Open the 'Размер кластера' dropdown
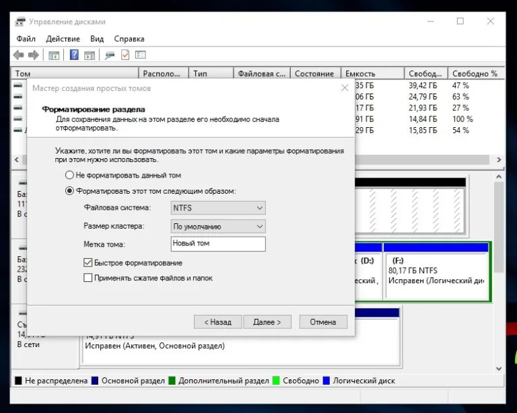The width and height of the screenshot is (517, 413). tap(218, 226)
